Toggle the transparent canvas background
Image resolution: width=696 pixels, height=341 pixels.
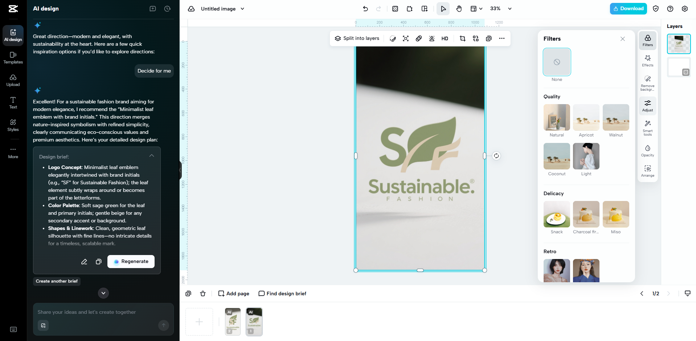[x=395, y=8]
